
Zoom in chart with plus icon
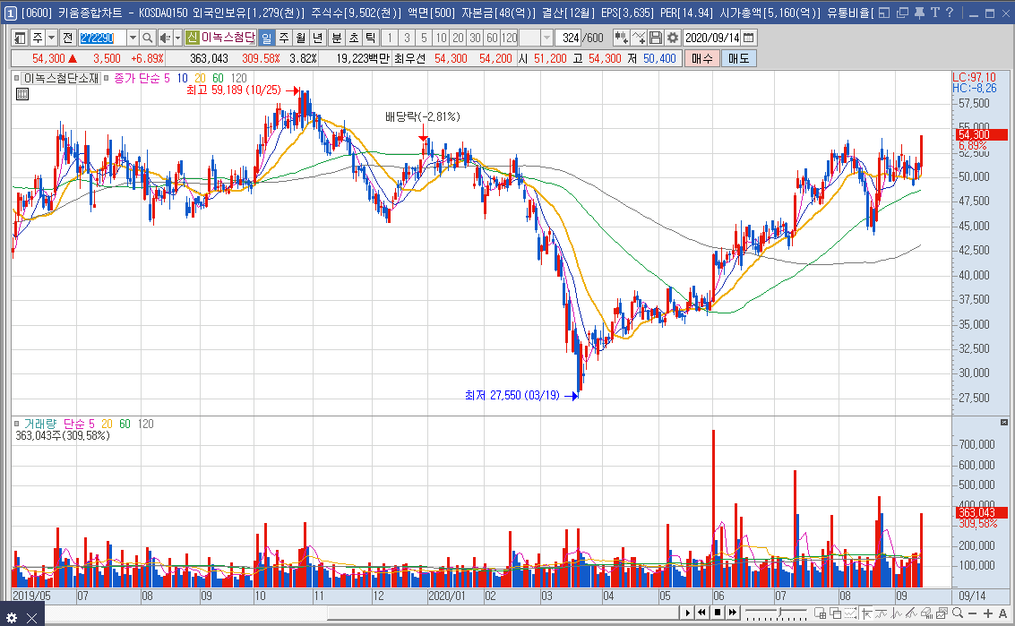click(x=988, y=613)
